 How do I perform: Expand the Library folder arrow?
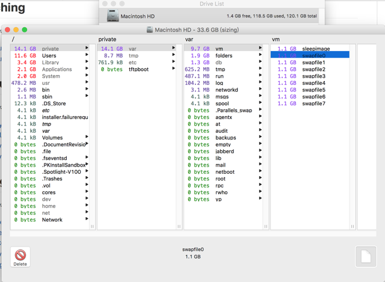coord(87,61)
